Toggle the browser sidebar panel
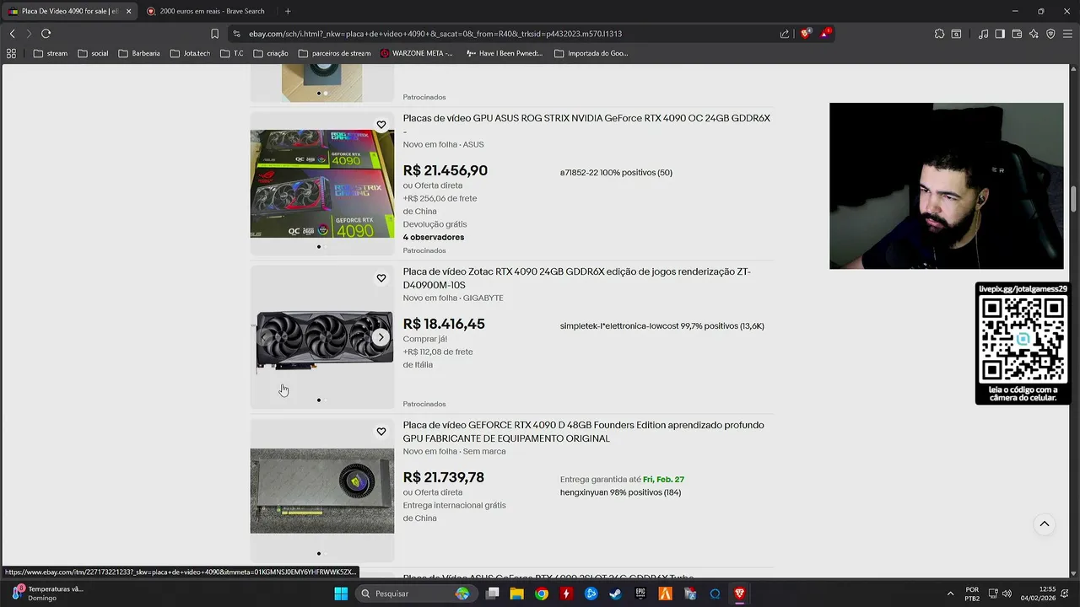 [1000, 34]
